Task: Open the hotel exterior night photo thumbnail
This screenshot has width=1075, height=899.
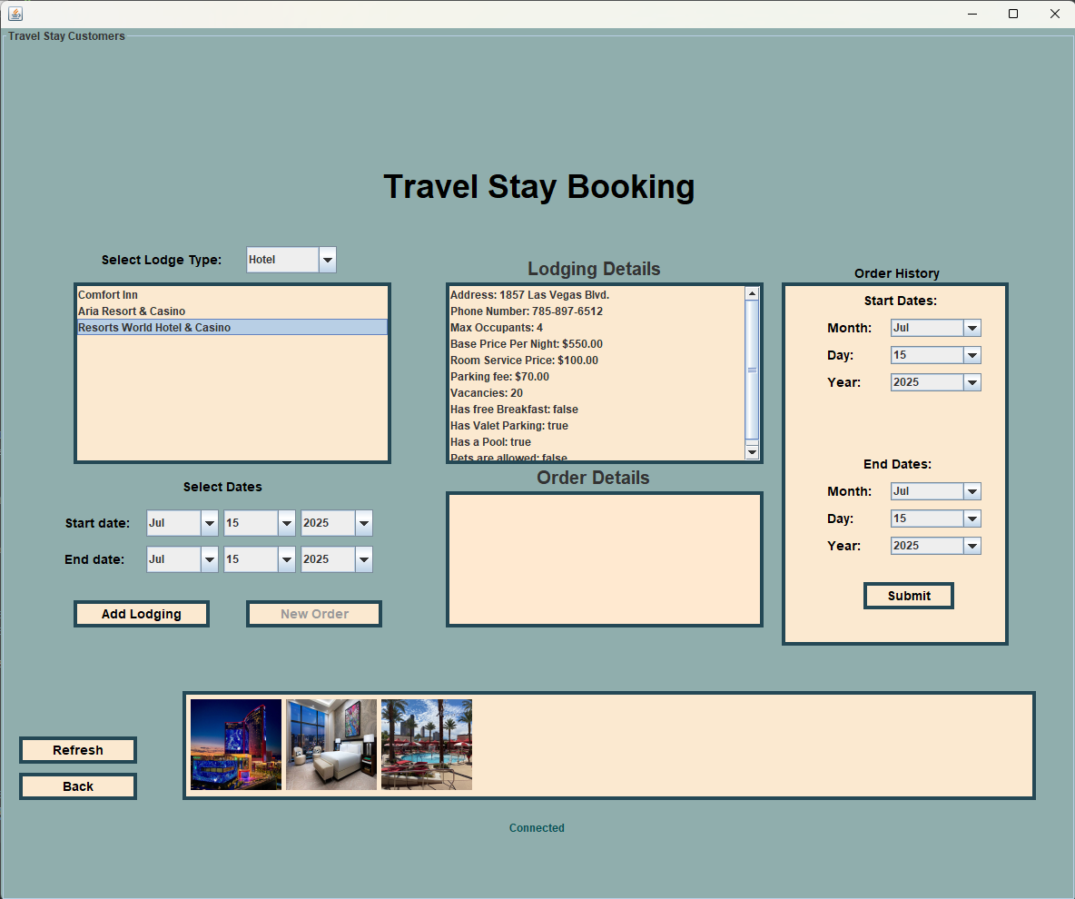Action: (236, 745)
